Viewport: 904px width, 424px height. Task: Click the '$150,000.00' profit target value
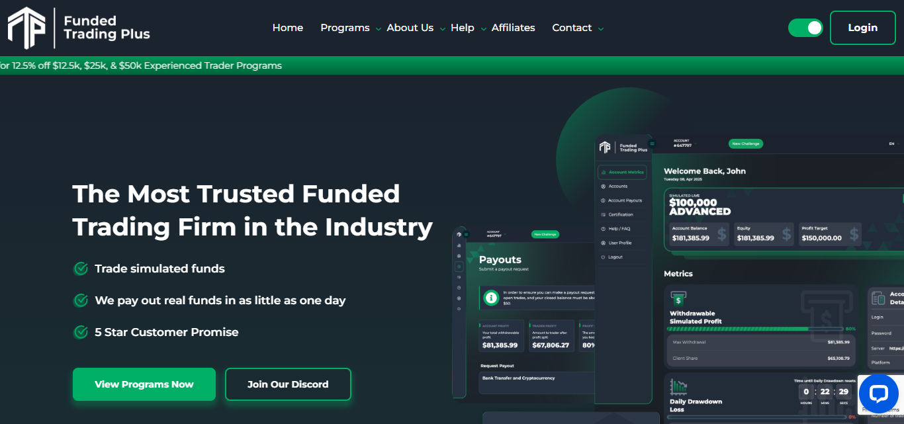[821, 238]
